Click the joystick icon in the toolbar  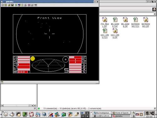point(25,5)
